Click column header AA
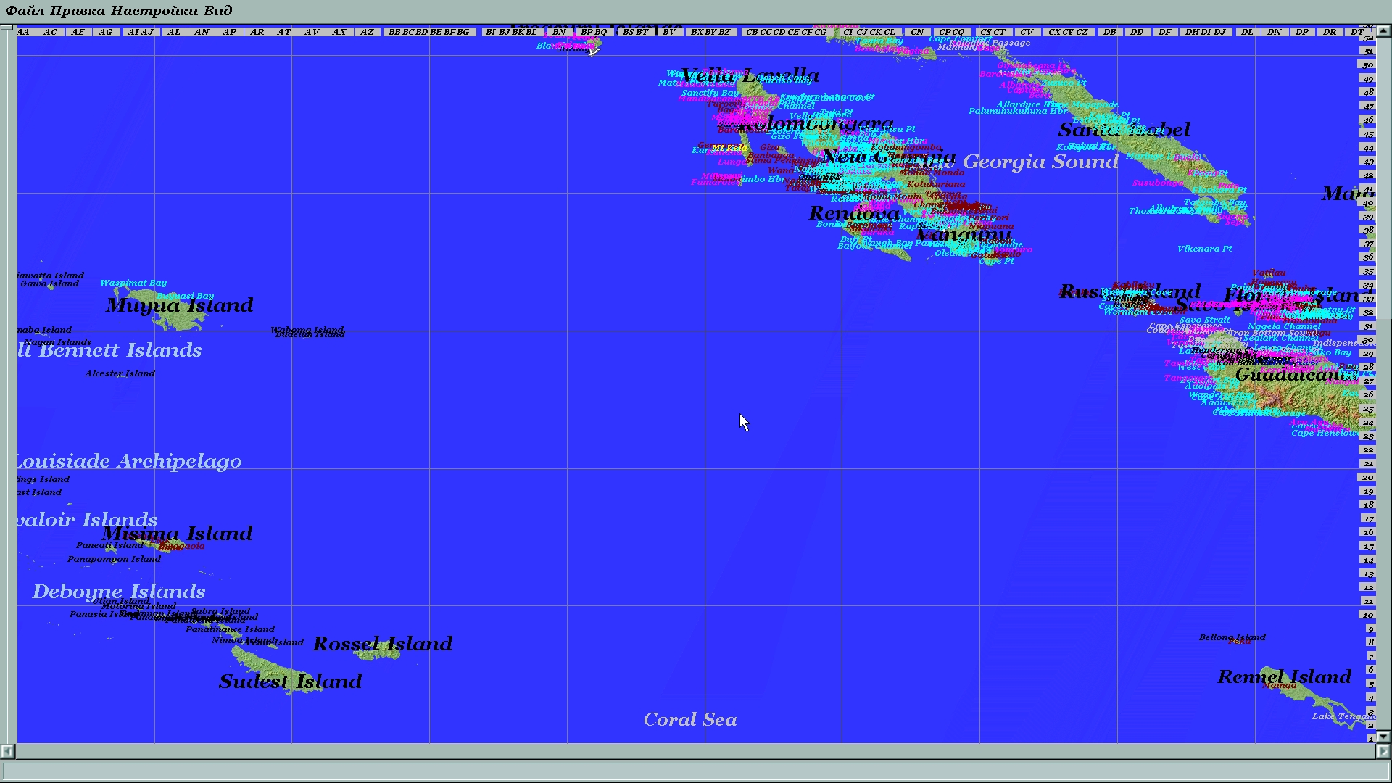Viewport: 1392px width, 783px height. (23, 32)
